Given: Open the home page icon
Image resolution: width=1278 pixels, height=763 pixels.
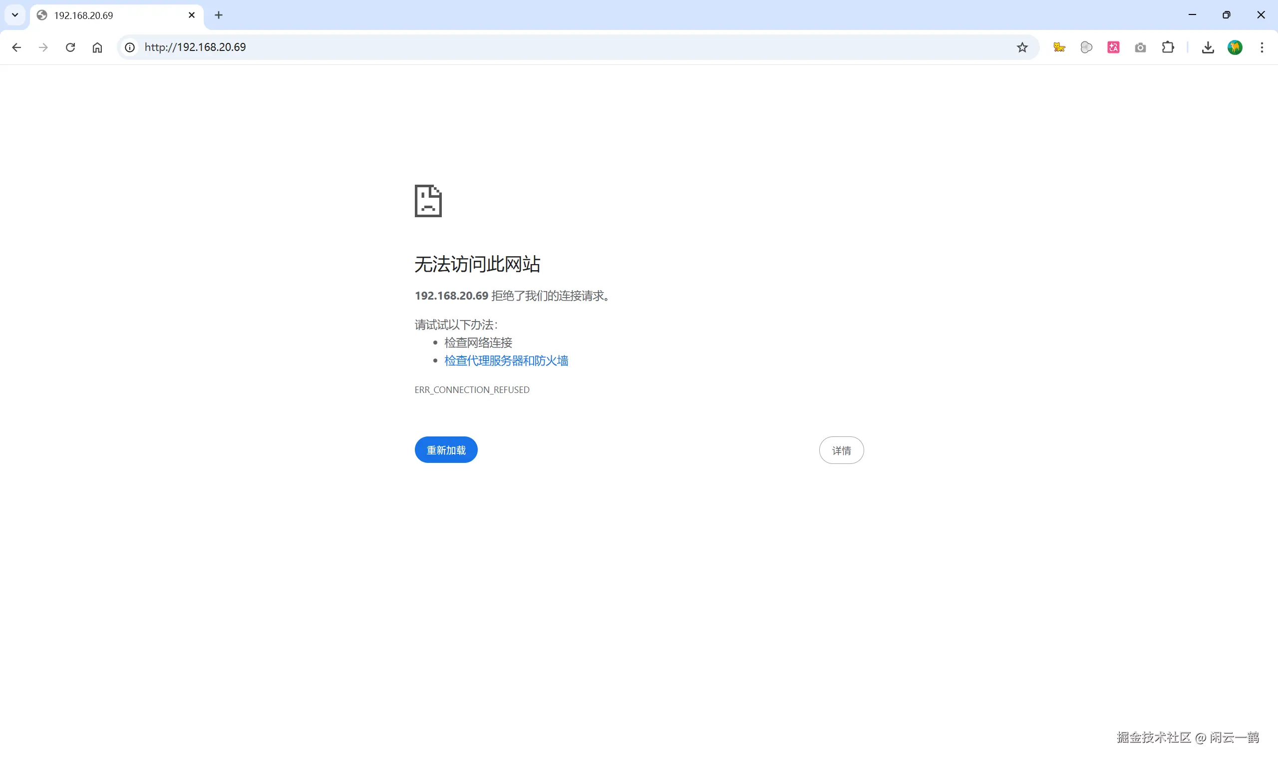Looking at the screenshot, I should (97, 47).
